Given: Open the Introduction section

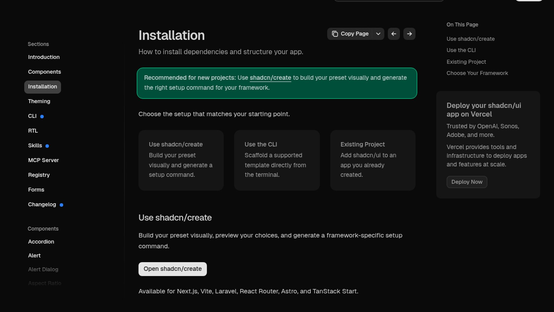Looking at the screenshot, I should point(44,57).
